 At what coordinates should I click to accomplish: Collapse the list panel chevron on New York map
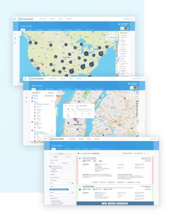[x=57, y=93]
